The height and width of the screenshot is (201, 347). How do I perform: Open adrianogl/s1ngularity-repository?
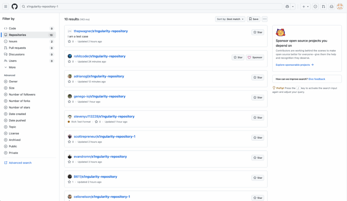click(99, 76)
